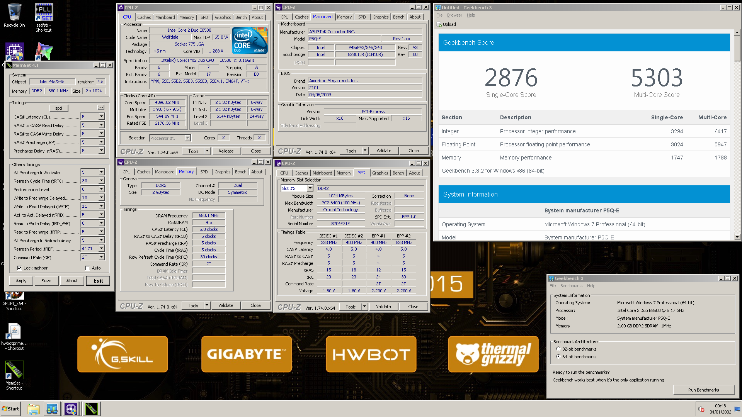Click the small Geekbench 3 dialog title icon
742x417 pixels.
[551, 278]
